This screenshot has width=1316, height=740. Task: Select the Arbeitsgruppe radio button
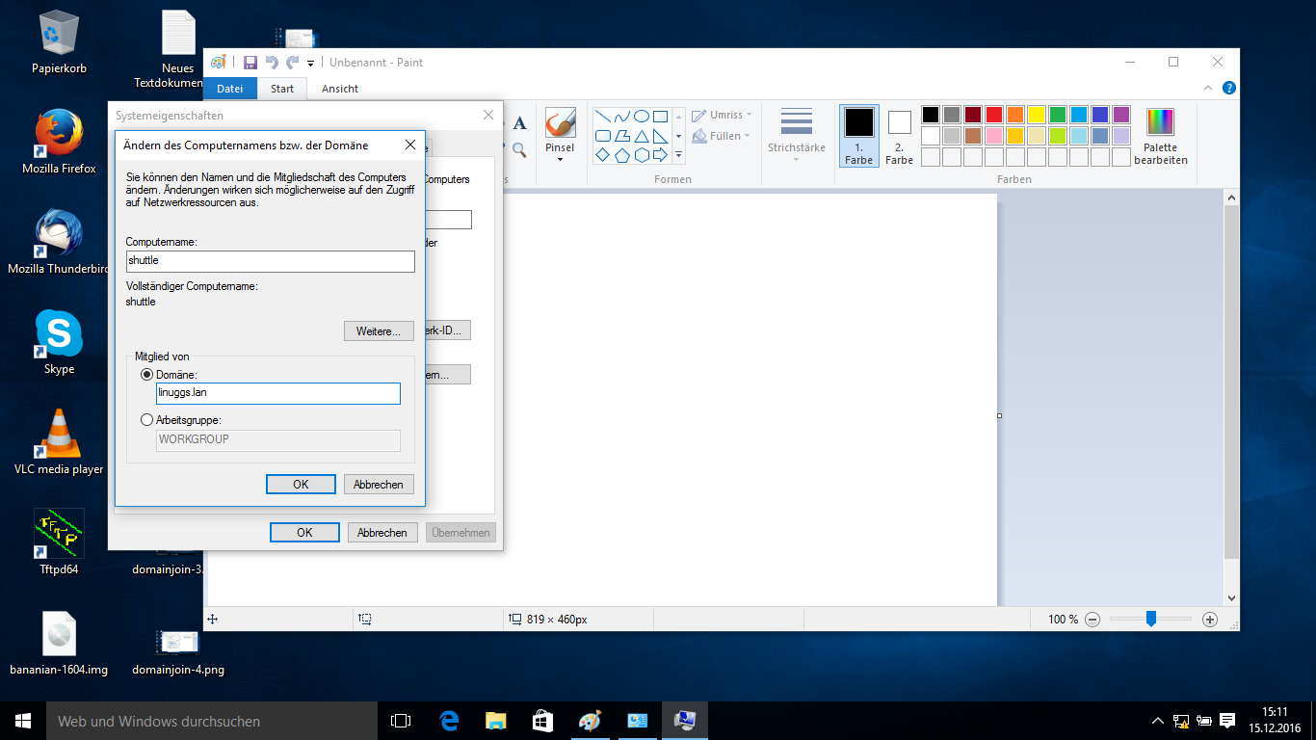[x=147, y=420]
